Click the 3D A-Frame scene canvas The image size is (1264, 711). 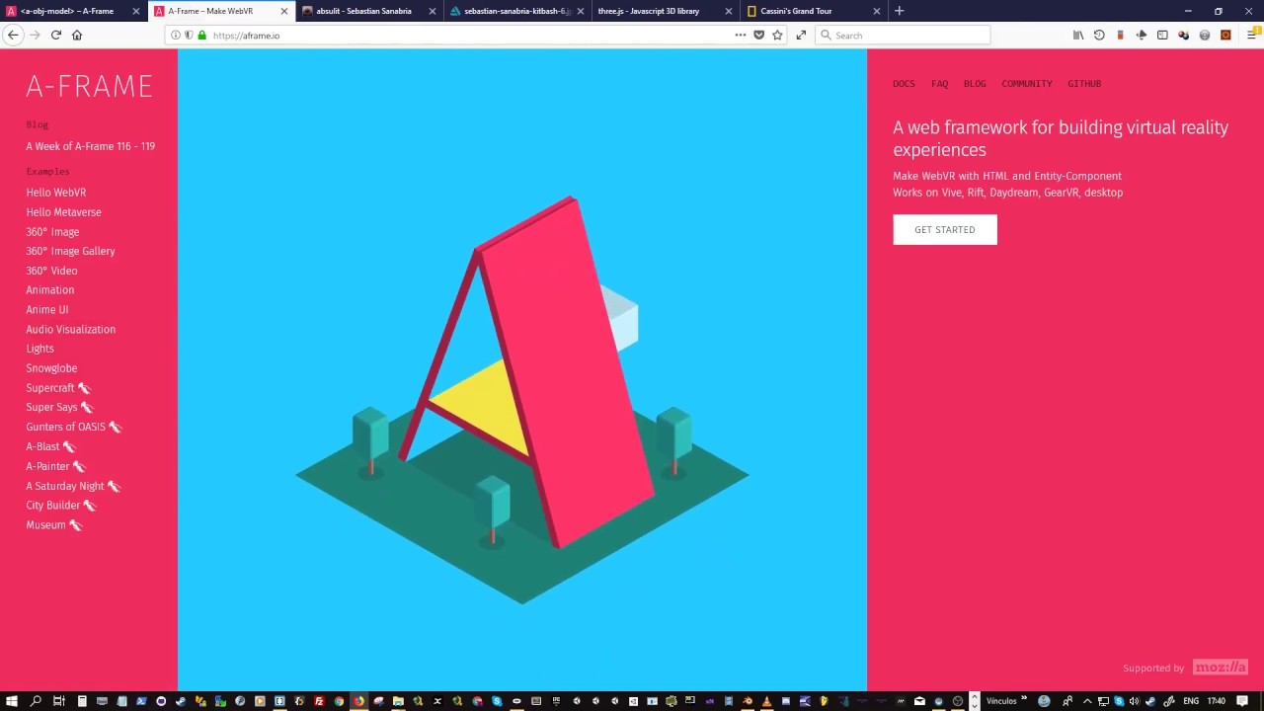coord(522,370)
